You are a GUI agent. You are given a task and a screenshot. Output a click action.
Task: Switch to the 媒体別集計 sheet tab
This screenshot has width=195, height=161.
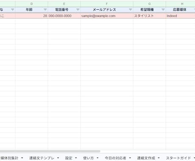click(10, 158)
